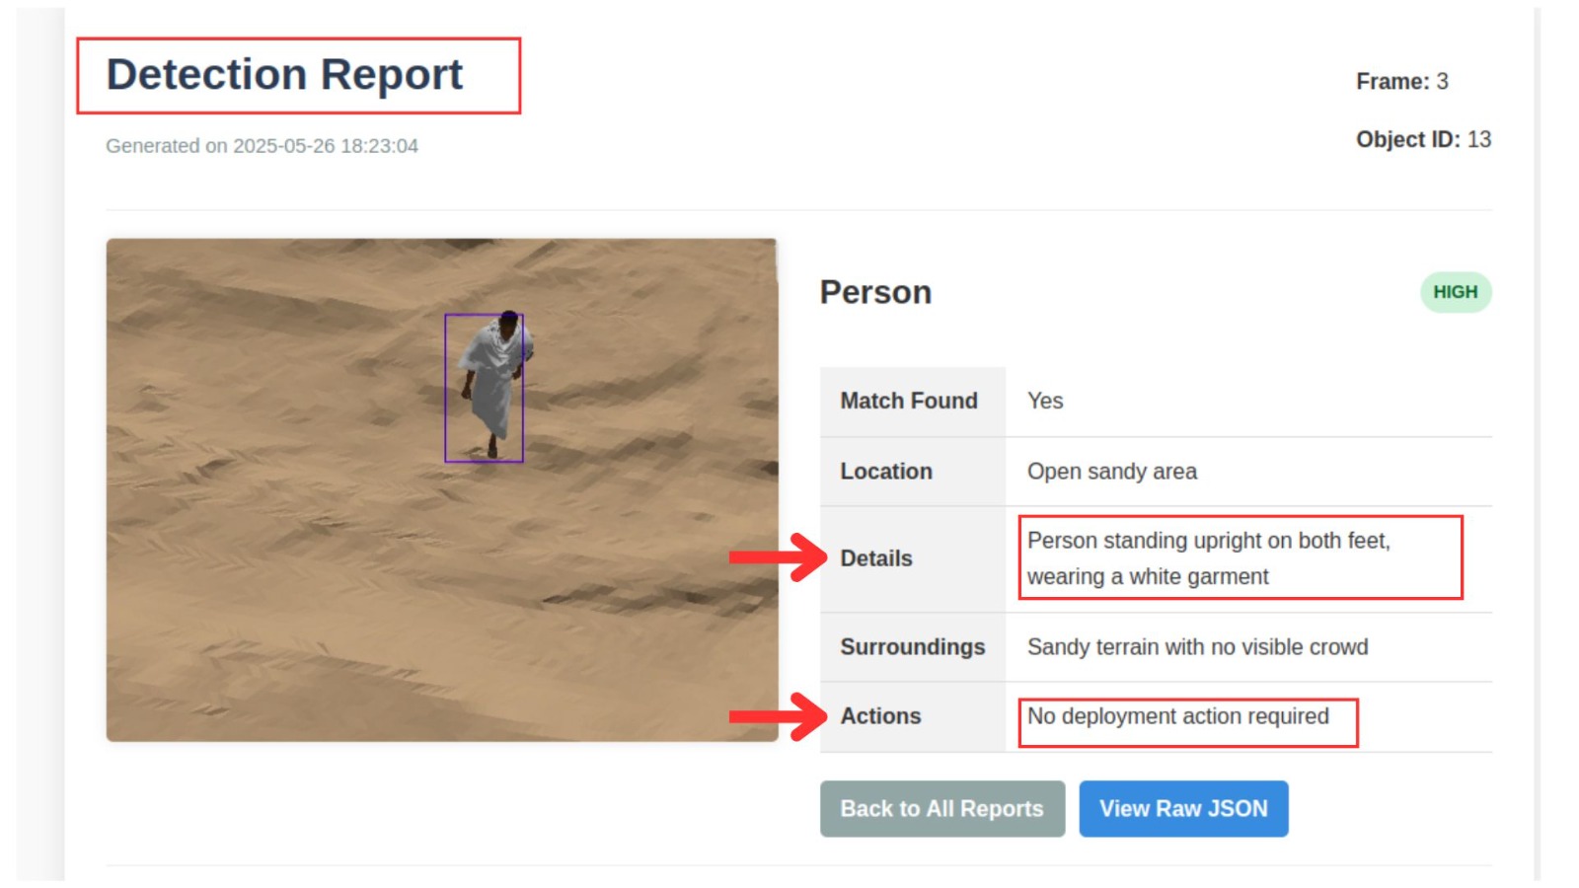Click the Match Found row label

click(x=909, y=402)
